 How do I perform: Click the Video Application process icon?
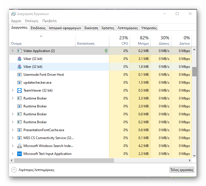(x=19, y=51)
